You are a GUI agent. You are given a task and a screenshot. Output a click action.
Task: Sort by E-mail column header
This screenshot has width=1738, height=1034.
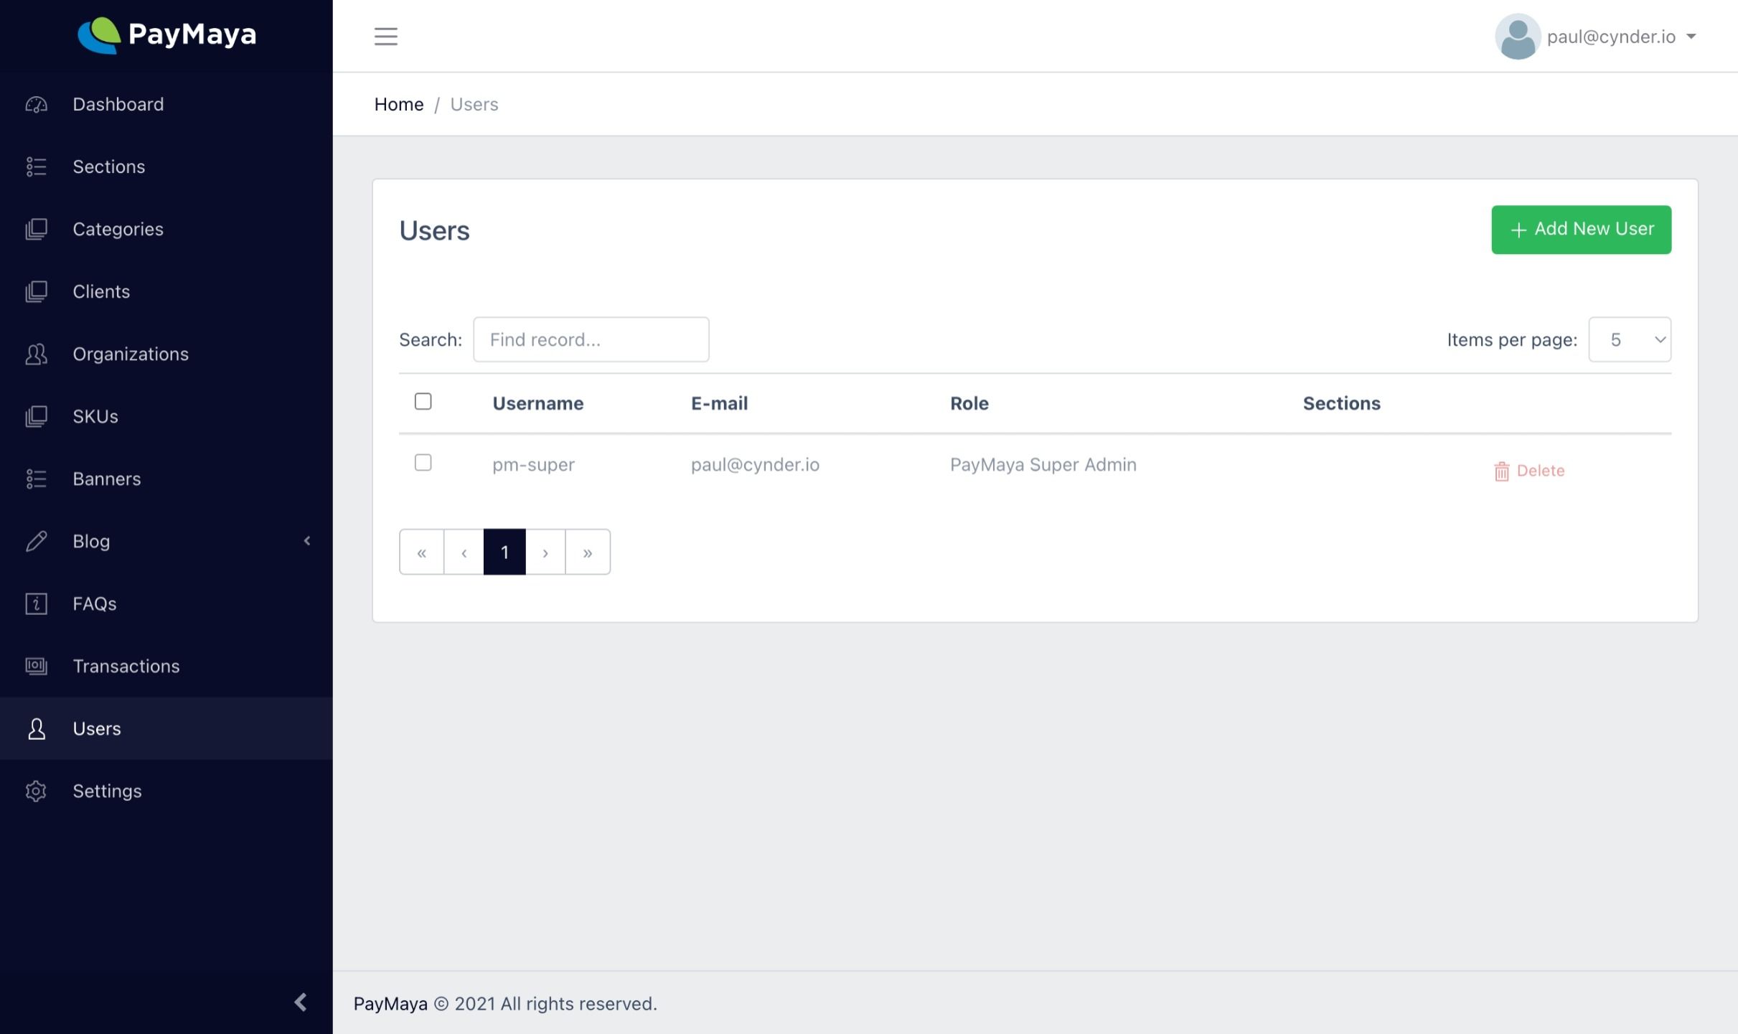pos(719,403)
